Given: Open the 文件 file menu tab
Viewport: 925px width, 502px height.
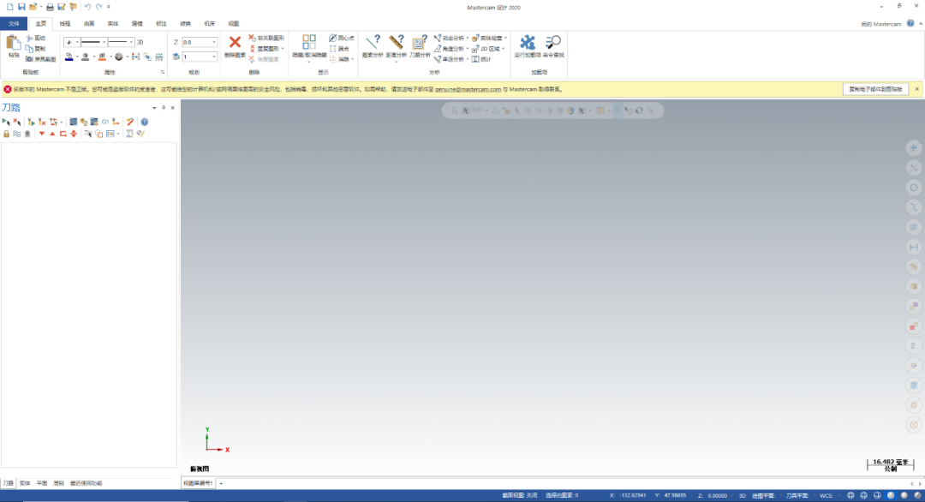Looking at the screenshot, I should 15,24.
